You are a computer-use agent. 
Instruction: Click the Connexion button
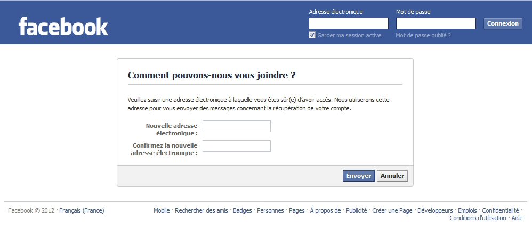click(503, 23)
